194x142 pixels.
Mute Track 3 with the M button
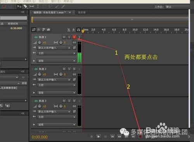(x=64, y=101)
